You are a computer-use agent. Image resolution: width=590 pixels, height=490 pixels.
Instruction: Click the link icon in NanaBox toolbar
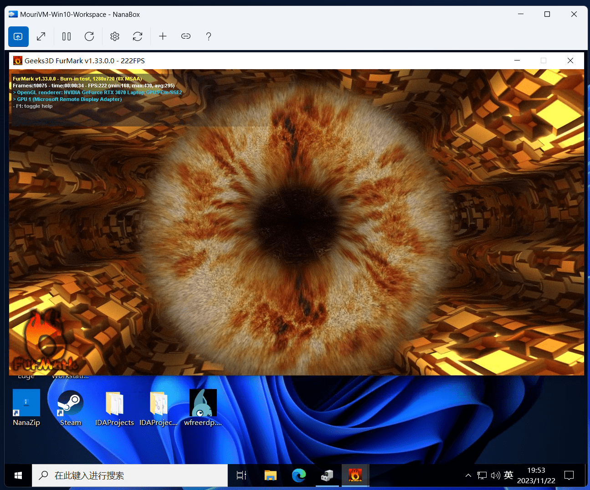tap(186, 36)
